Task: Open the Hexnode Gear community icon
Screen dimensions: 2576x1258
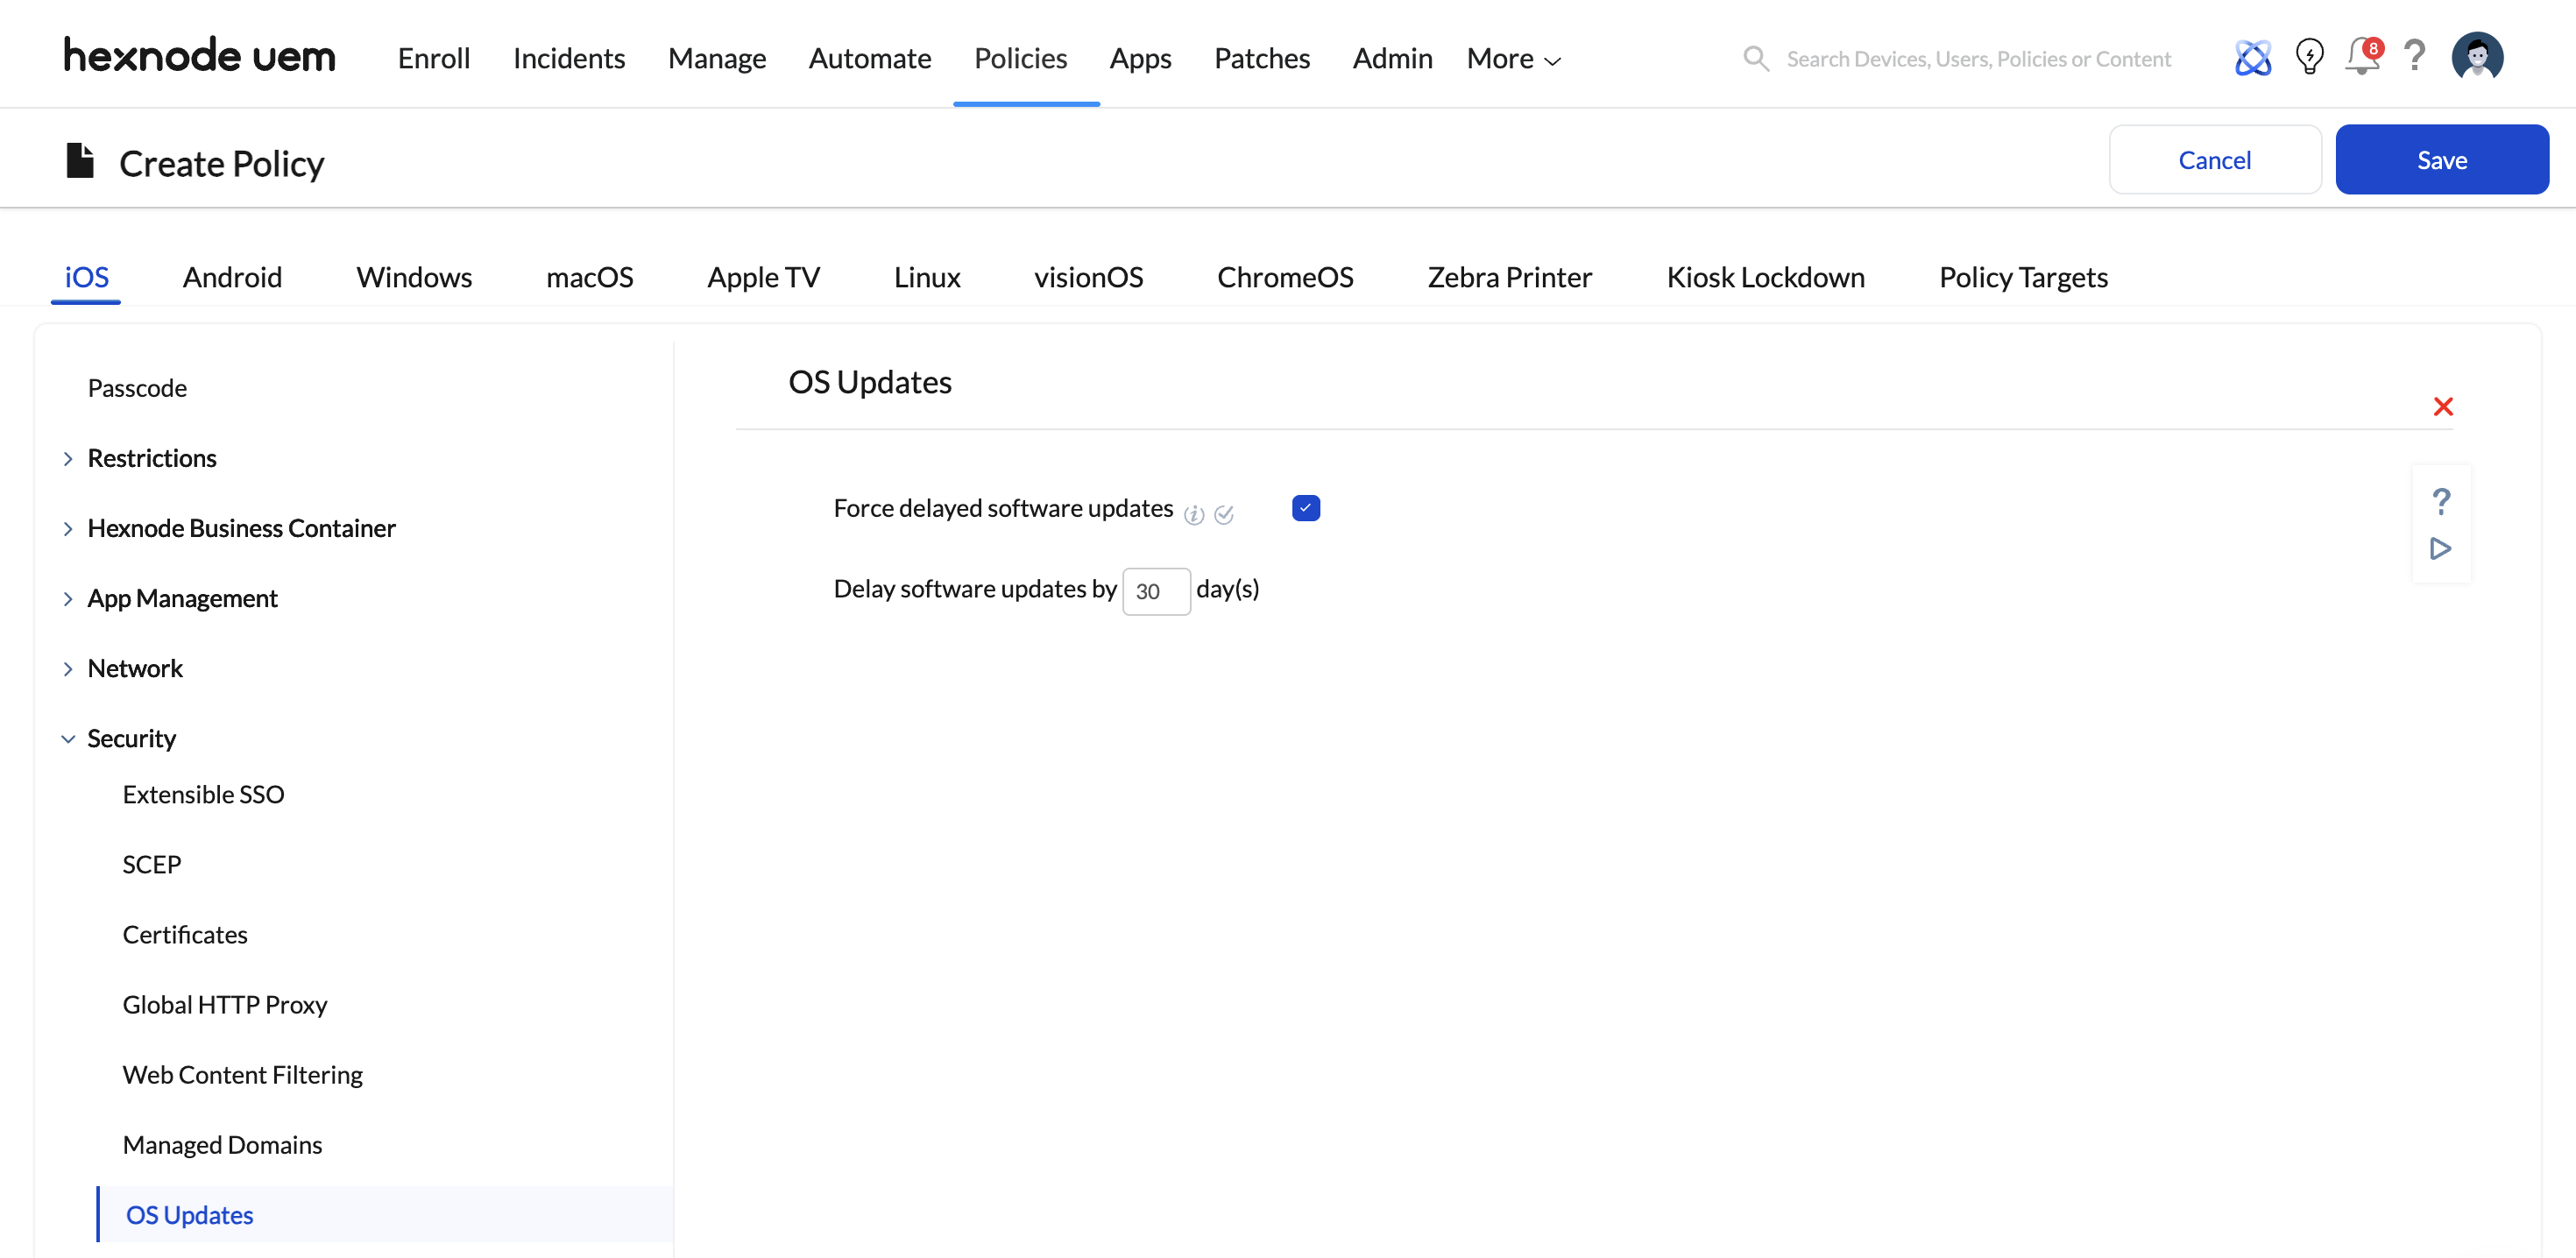Action: [x=2253, y=57]
